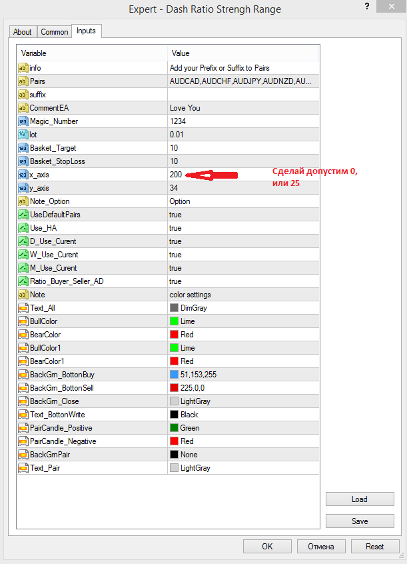Click the red swatch in BearColor row

point(174,335)
